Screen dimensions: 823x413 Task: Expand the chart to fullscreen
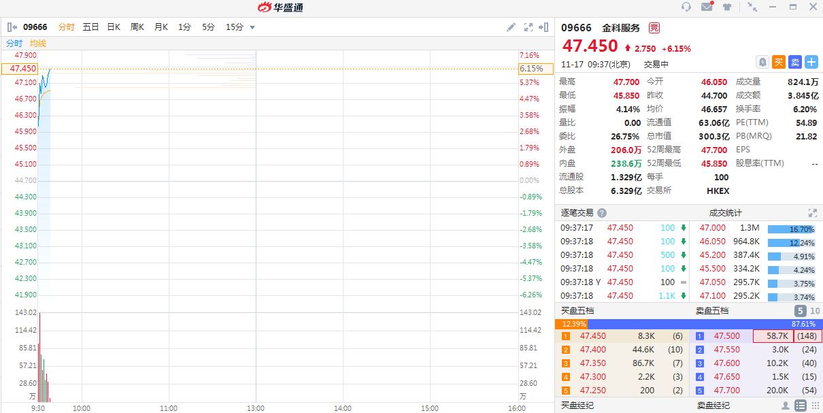click(x=528, y=27)
